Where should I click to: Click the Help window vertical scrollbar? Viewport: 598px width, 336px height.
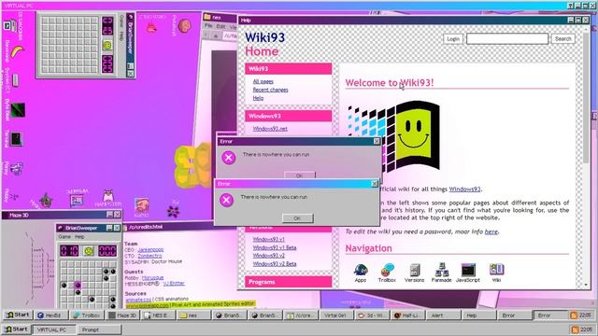[x=587, y=156]
